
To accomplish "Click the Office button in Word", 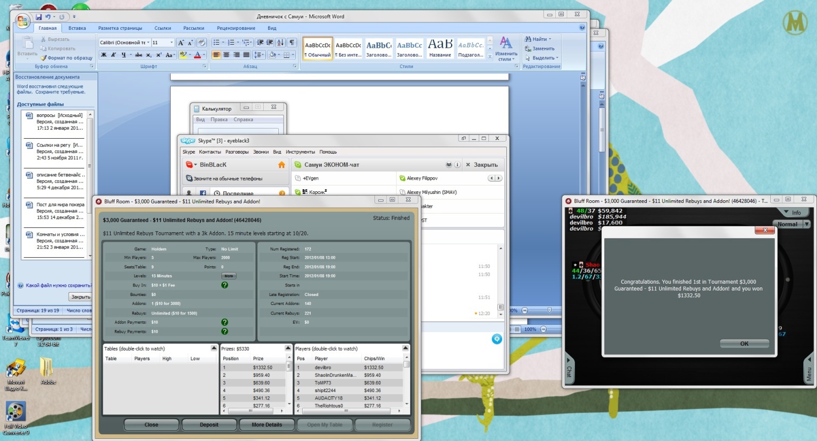I will coord(22,21).
